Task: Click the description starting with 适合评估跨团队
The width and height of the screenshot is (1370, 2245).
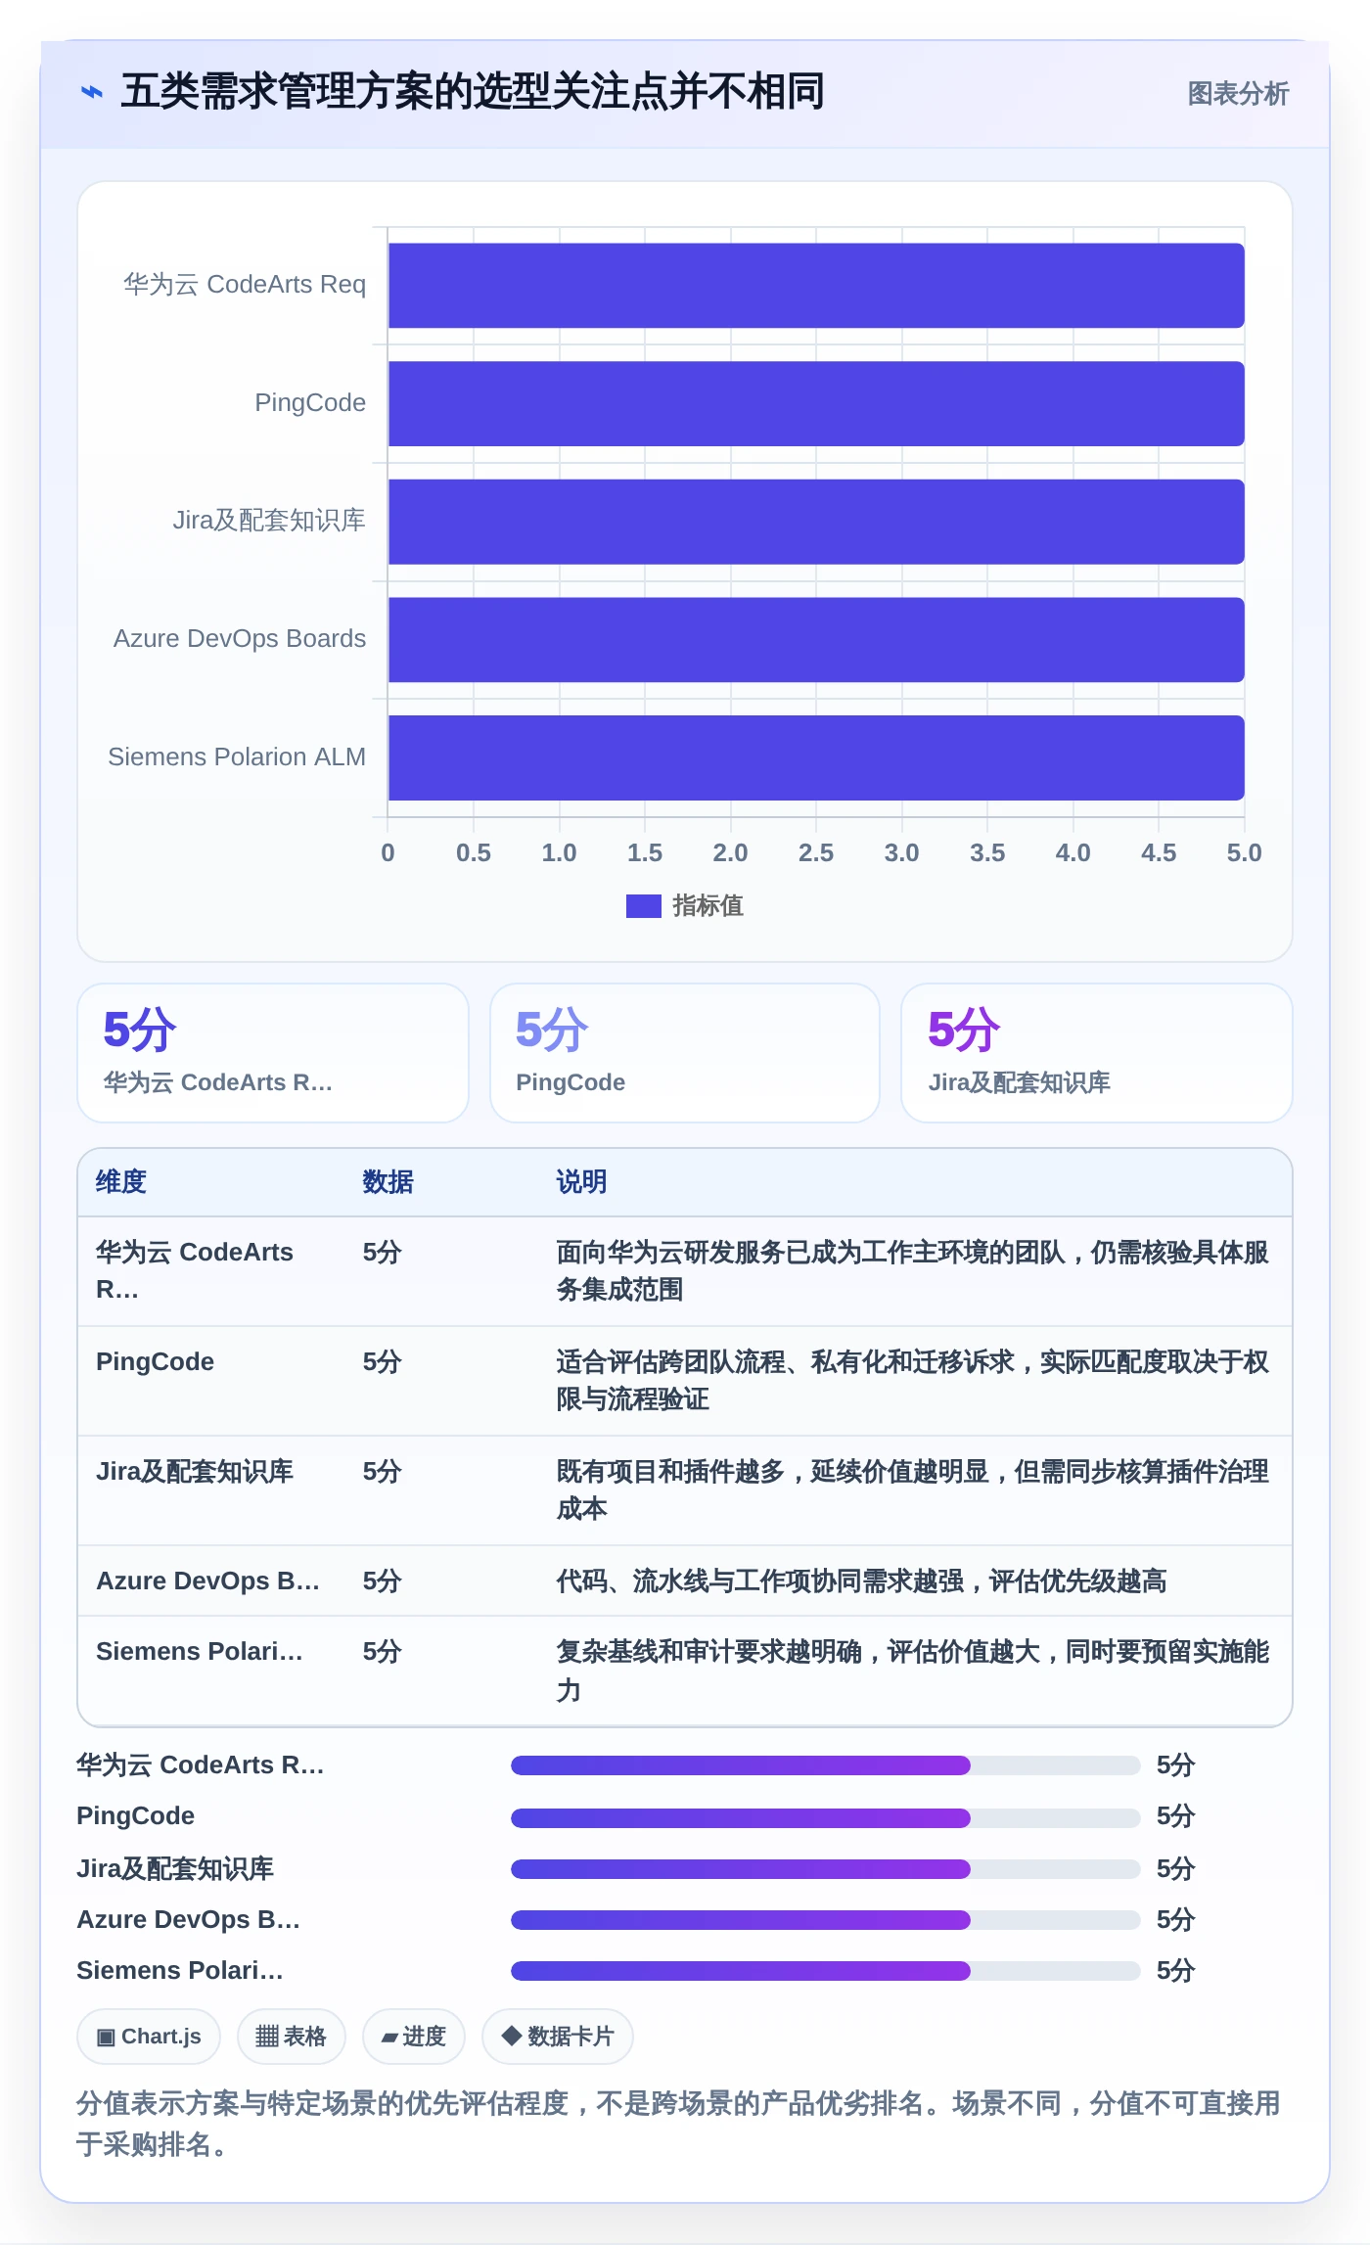Action: point(913,1381)
